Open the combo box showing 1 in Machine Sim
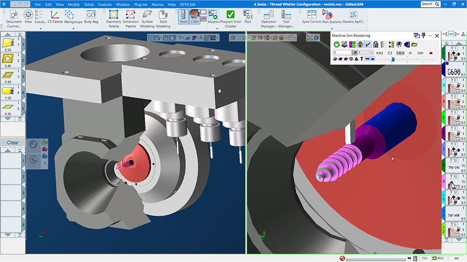This screenshot has width=467, height=262. (x=365, y=52)
